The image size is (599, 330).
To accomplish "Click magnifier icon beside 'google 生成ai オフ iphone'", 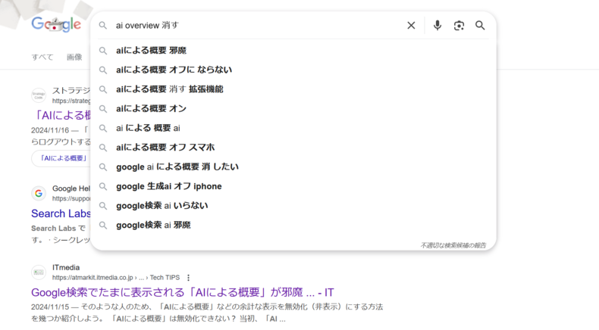I will (103, 186).
